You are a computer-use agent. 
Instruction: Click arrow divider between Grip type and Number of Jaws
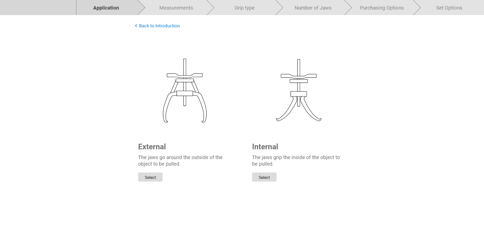[279, 8]
